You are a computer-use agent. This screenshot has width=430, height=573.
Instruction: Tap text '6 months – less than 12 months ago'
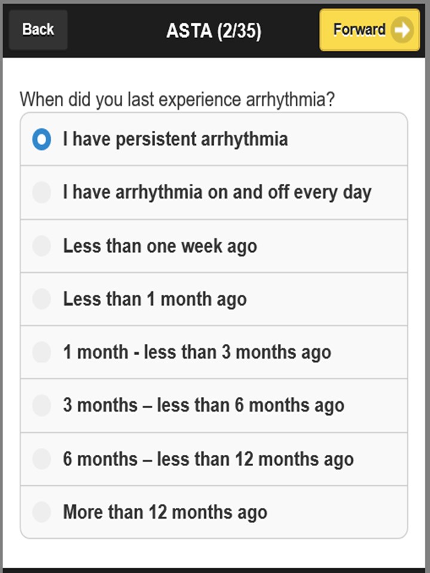(208, 459)
